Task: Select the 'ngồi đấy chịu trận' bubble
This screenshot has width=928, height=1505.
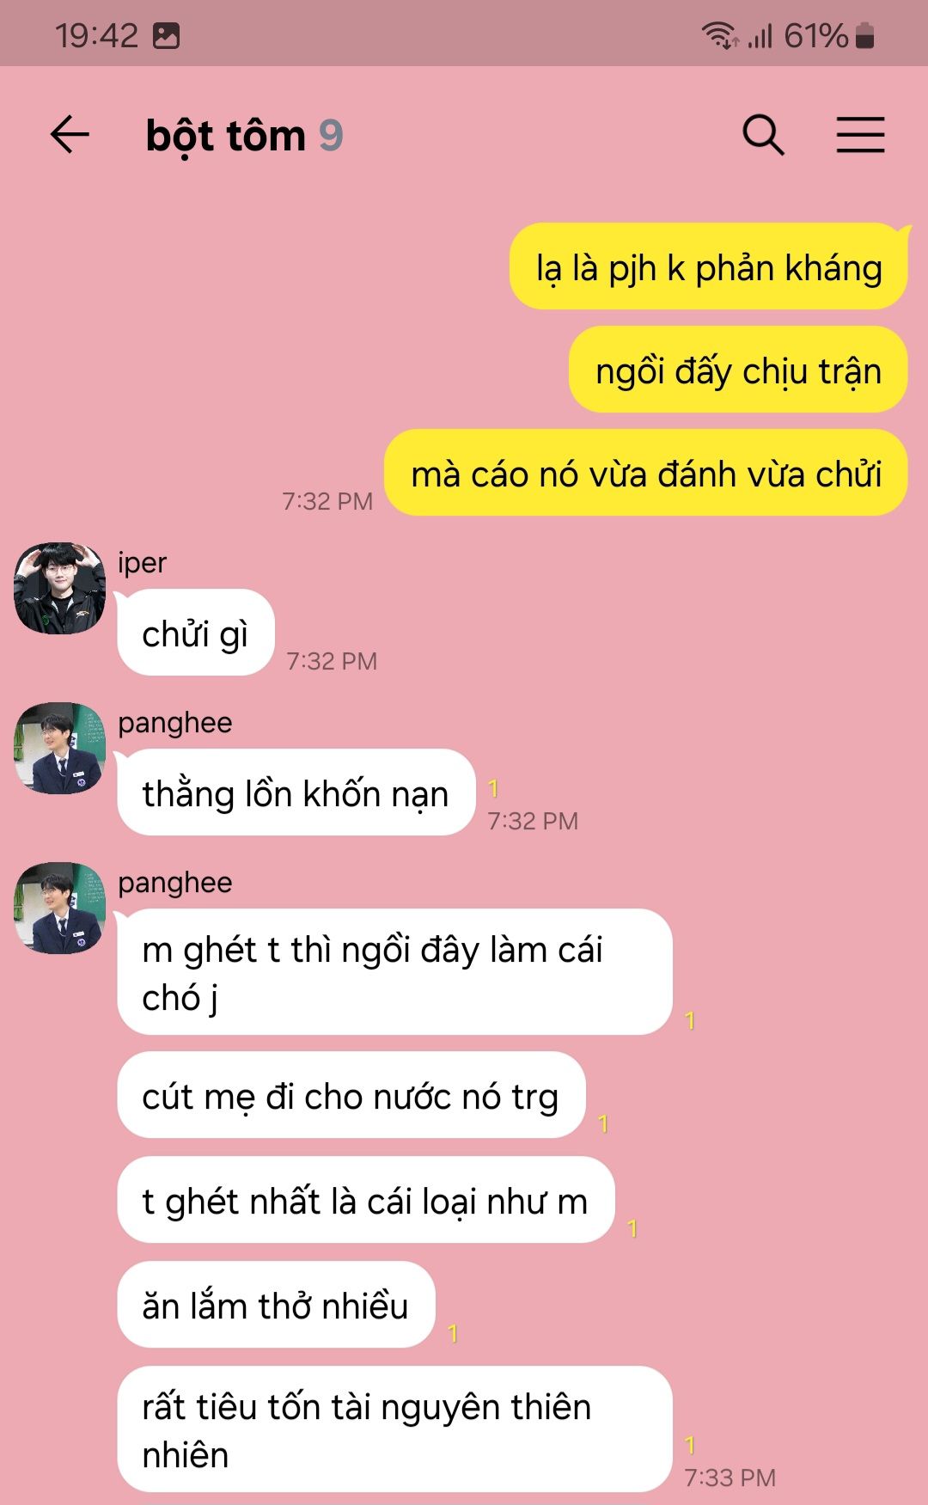Action: point(738,370)
